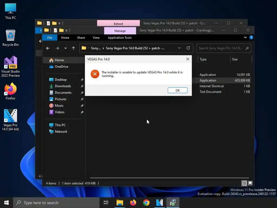Click the Forward navigation arrow

[57, 48]
